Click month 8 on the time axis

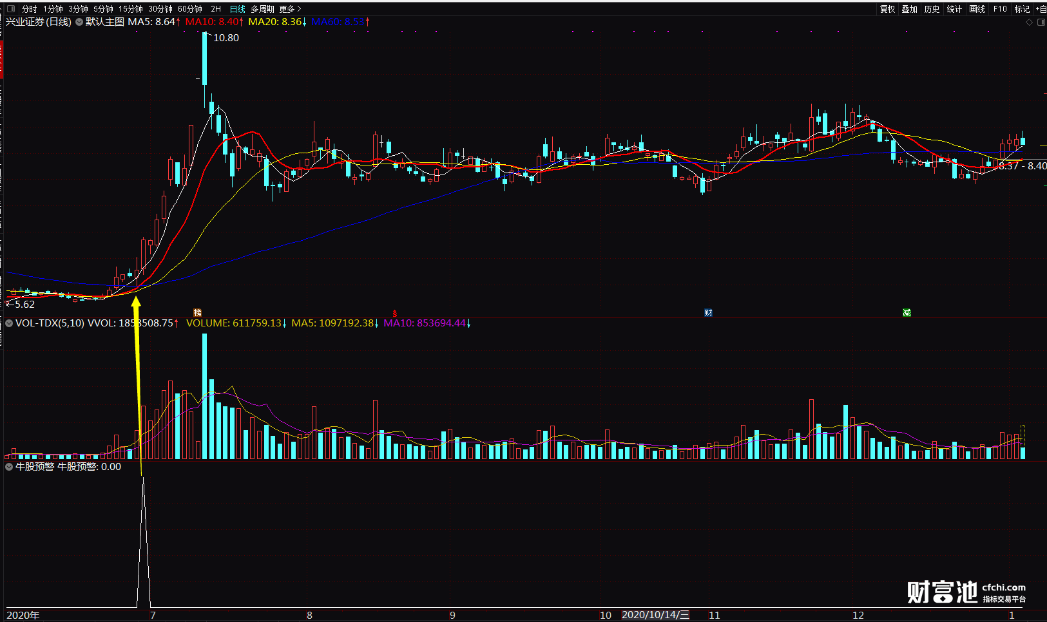(x=310, y=615)
